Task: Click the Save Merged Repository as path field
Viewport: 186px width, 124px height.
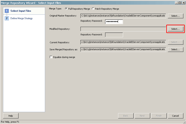Action: pyautogui.click(x=123, y=49)
